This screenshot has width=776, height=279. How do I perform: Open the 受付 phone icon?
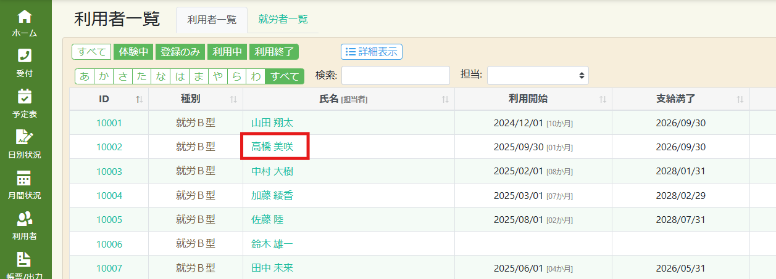(25, 56)
